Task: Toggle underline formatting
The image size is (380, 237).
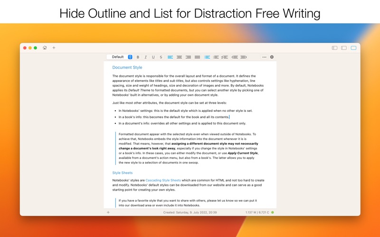Action: point(153,57)
